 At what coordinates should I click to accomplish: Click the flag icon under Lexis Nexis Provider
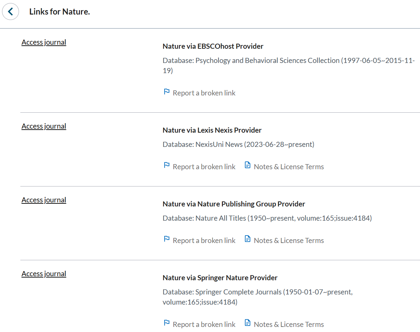coord(167,165)
